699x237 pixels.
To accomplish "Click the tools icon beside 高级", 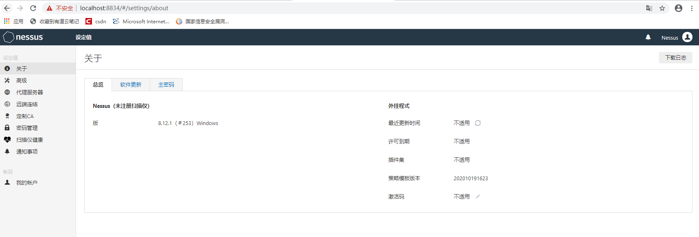I will pyautogui.click(x=7, y=80).
